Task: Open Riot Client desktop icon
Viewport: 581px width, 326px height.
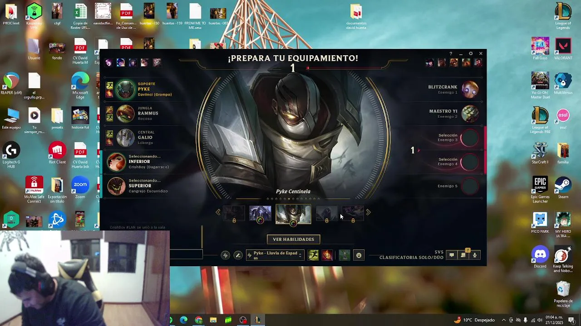Action: 57,153
